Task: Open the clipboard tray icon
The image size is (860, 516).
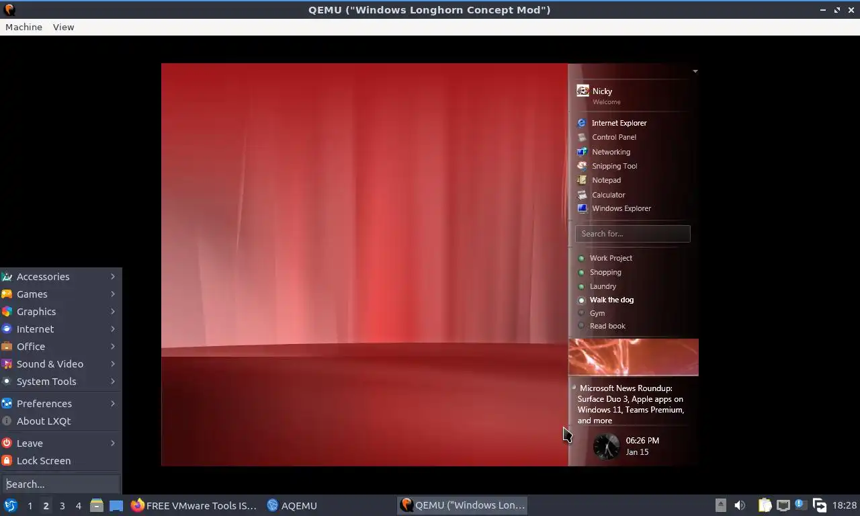Action: coord(765,505)
